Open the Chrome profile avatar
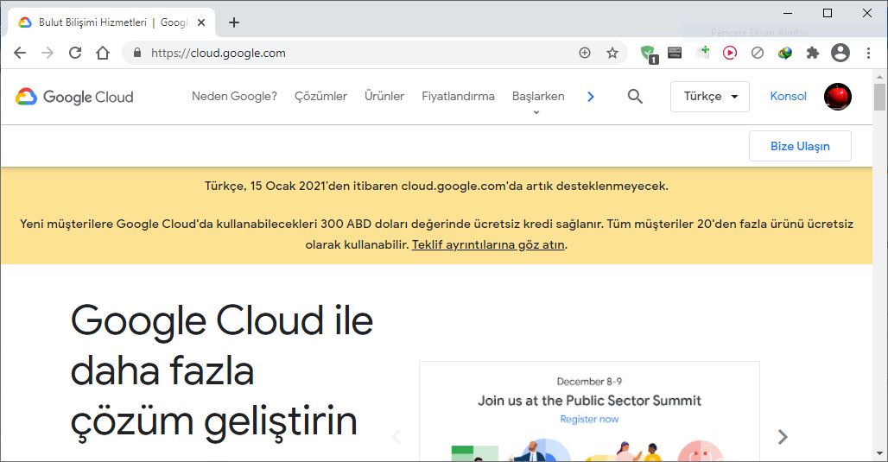 pyautogui.click(x=840, y=53)
